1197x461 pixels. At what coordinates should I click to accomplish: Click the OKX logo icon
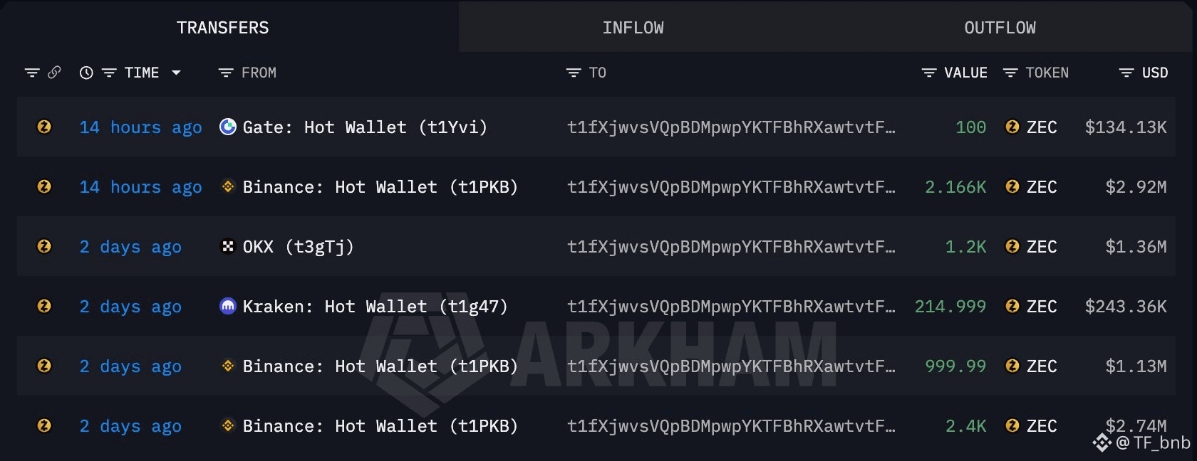pyautogui.click(x=228, y=246)
